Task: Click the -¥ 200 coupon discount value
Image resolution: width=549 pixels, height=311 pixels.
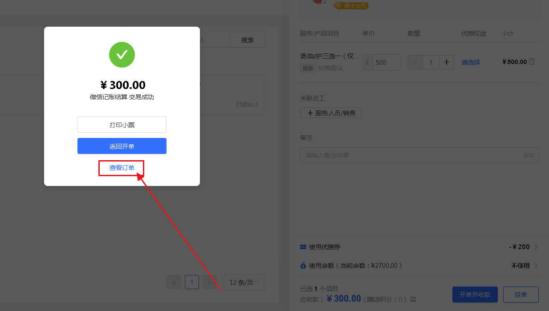Action: click(519, 247)
